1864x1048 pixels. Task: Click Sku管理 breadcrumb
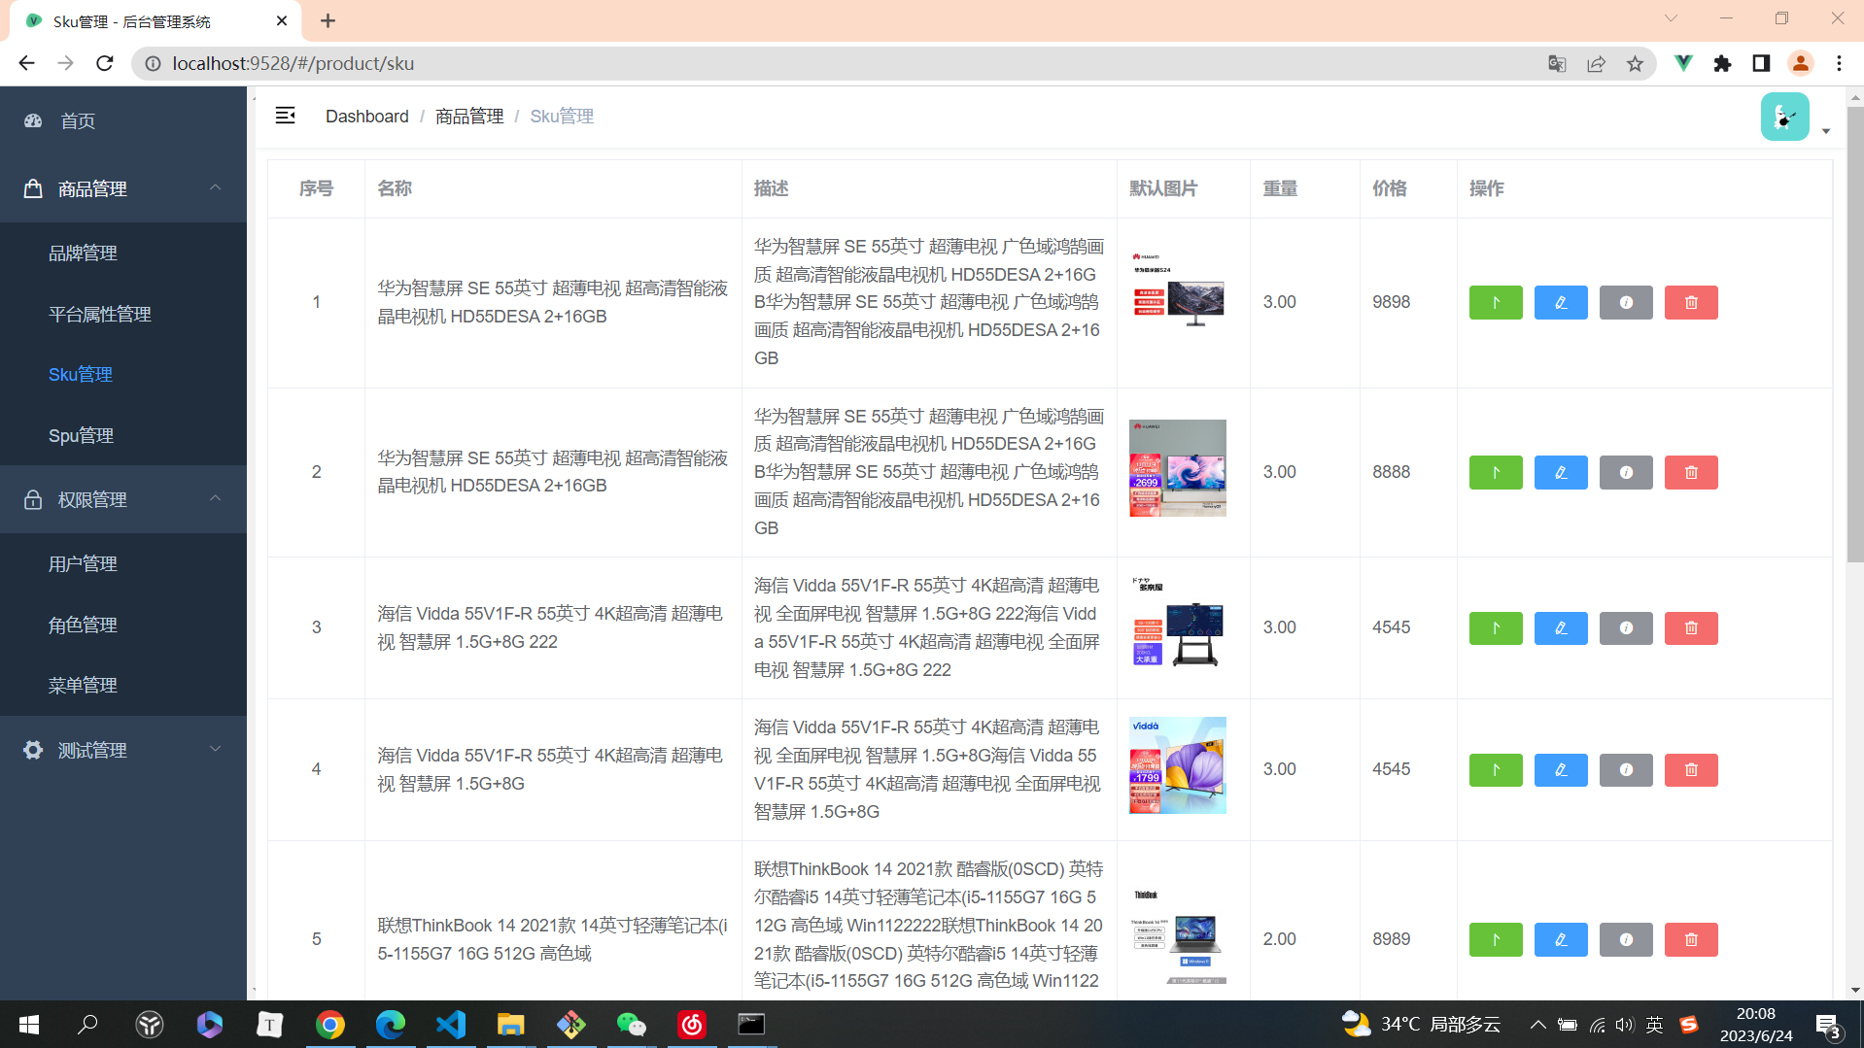coord(562,116)
